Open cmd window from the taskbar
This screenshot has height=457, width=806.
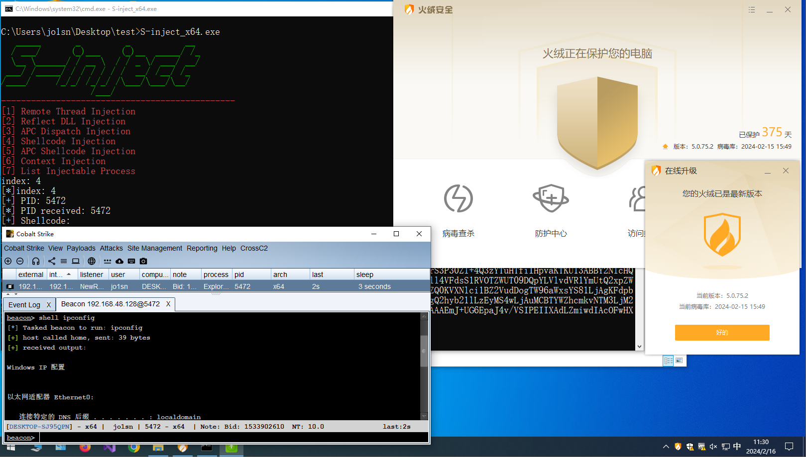click(207, 448)
